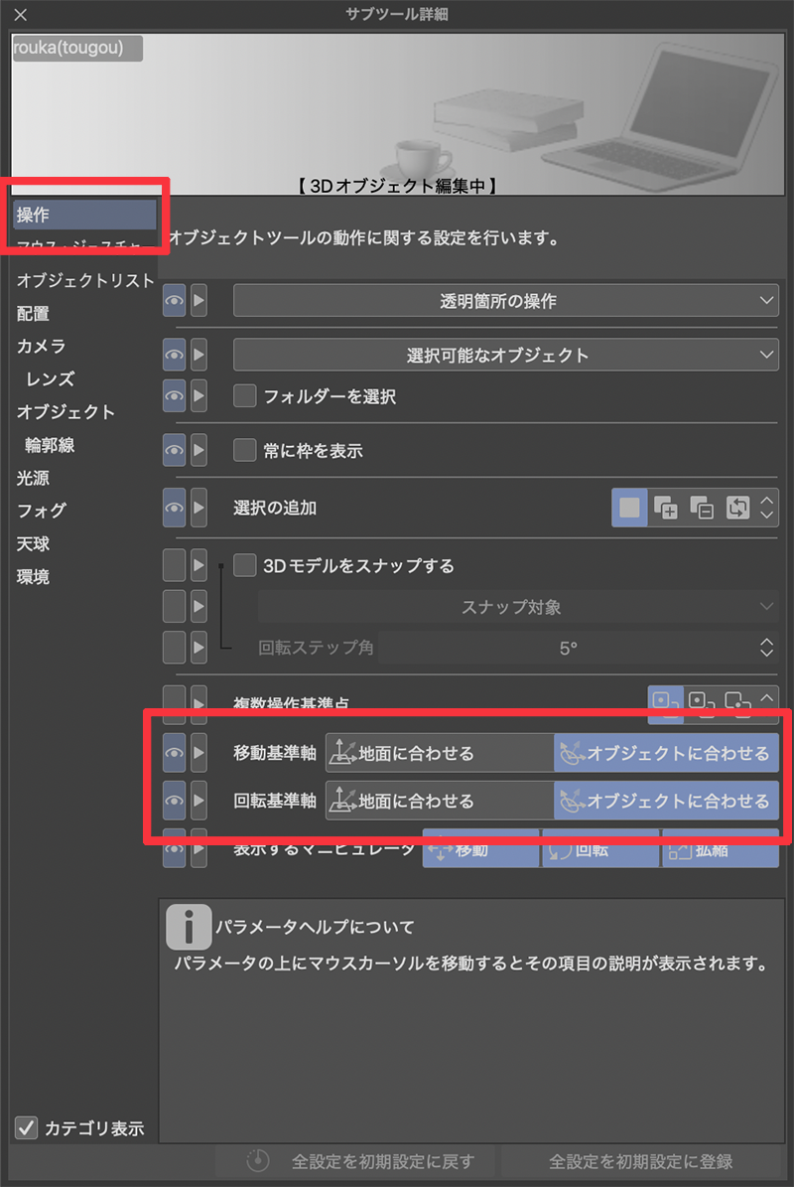Click the toggle selection mode icon
Image resolution: width=794 pixels, height=1187 pixels.
click(x=736, y=508)
